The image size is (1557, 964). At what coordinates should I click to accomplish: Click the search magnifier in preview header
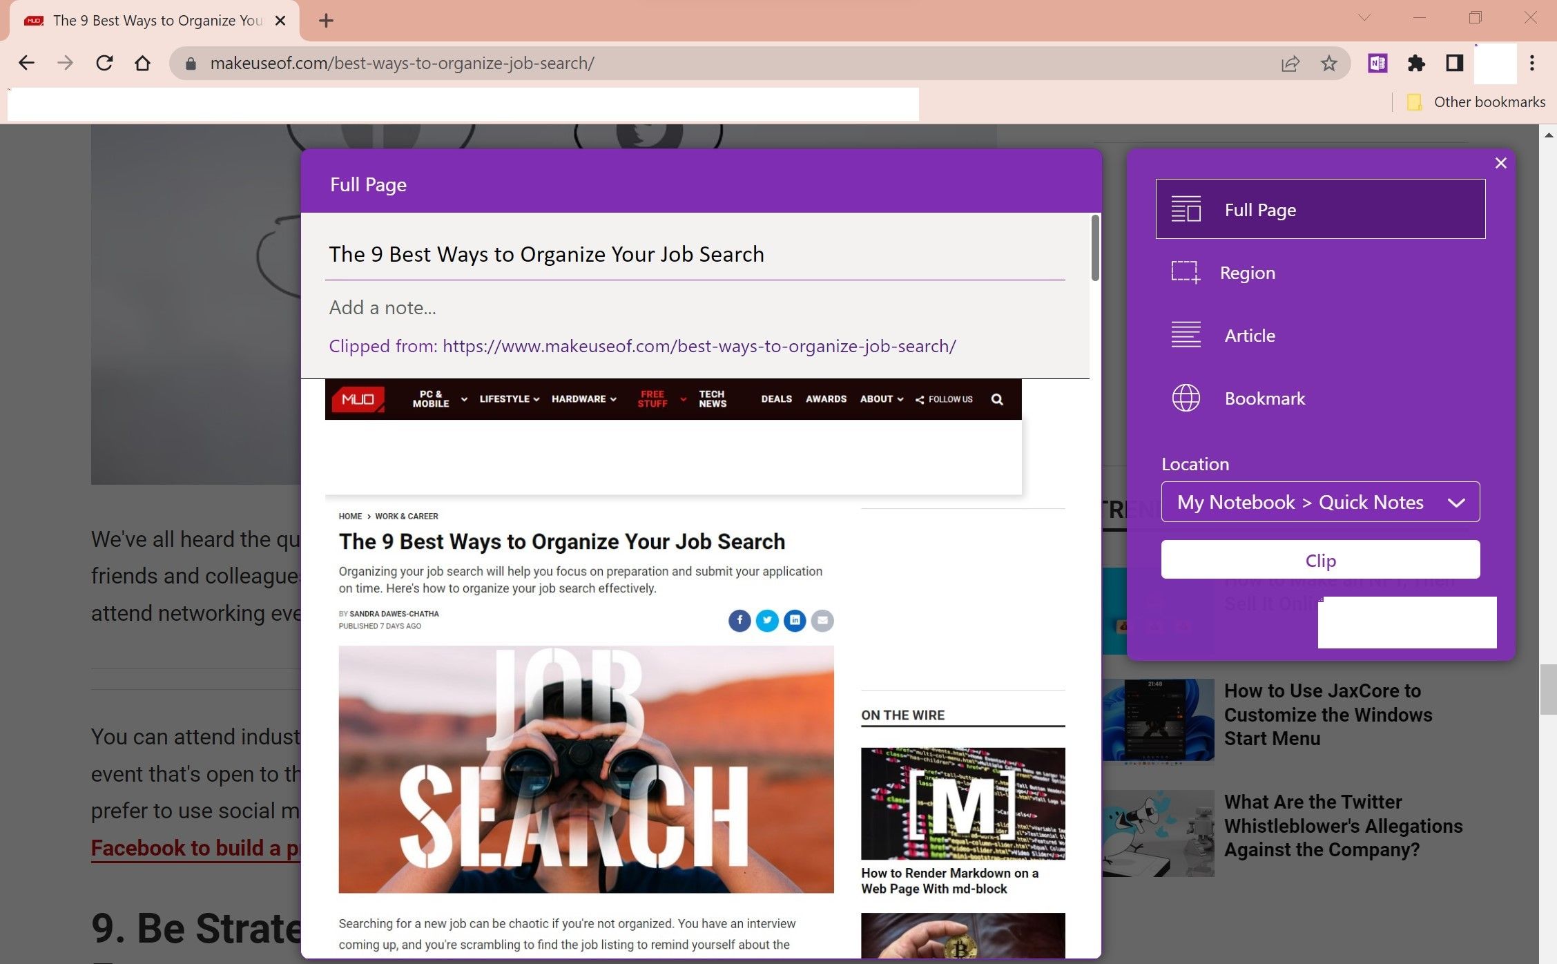pyautogui.click(x=996, y=399)
